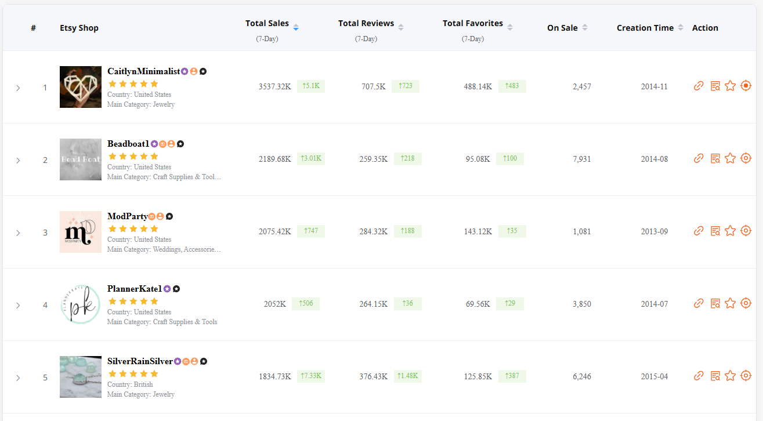Open the Beadboat1 shop name link
This screenshot has width=763, height=421.
click(x=127, y=143)
